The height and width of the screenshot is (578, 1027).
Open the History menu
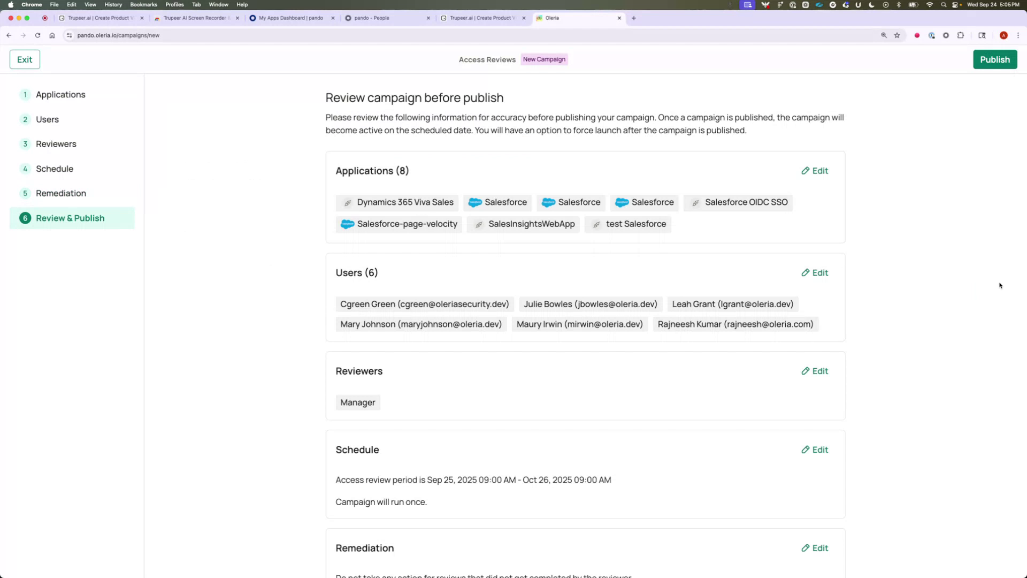coord(113,4)
